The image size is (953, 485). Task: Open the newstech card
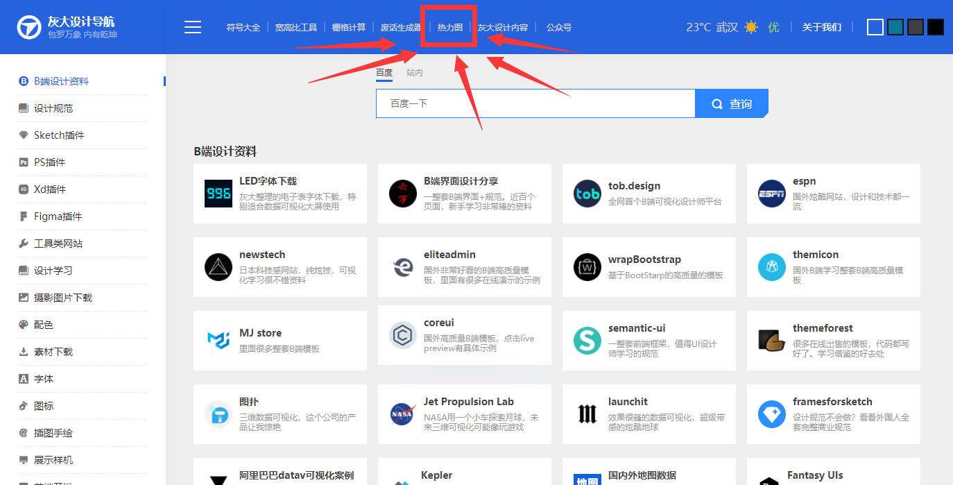coord(280,267)
